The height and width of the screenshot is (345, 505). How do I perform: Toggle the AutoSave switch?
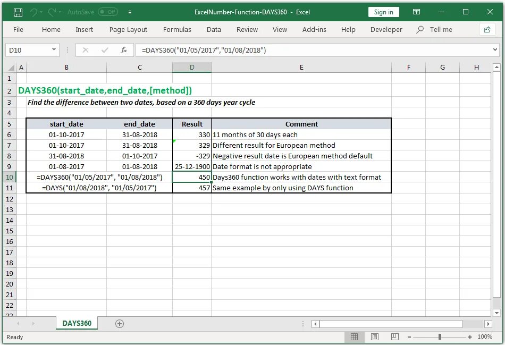[x=108, y=12]
